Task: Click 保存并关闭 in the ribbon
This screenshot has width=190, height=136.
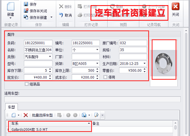Action: 26,11
